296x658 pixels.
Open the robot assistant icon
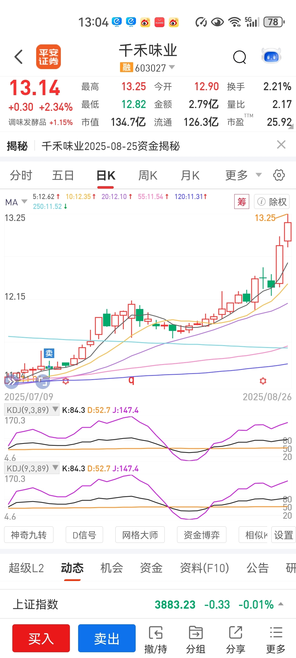271,56
